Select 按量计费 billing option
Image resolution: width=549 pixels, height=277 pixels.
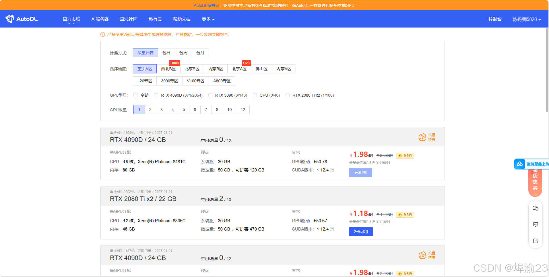146,53
